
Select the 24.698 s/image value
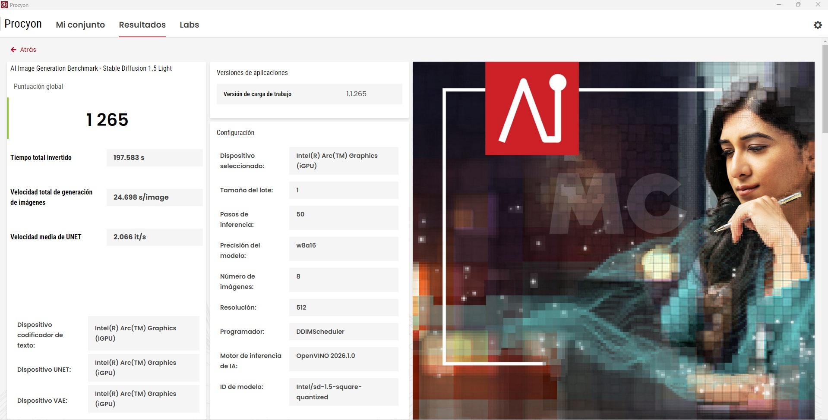155,197
